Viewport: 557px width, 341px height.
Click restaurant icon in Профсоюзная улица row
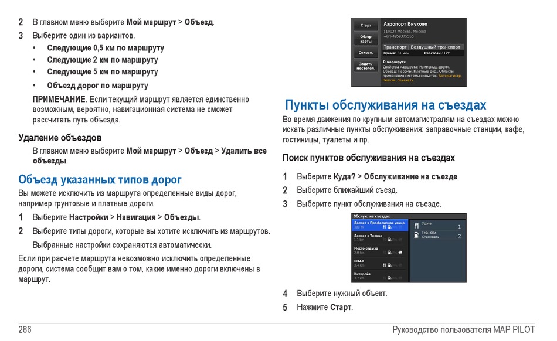click(x=385, y=226)
